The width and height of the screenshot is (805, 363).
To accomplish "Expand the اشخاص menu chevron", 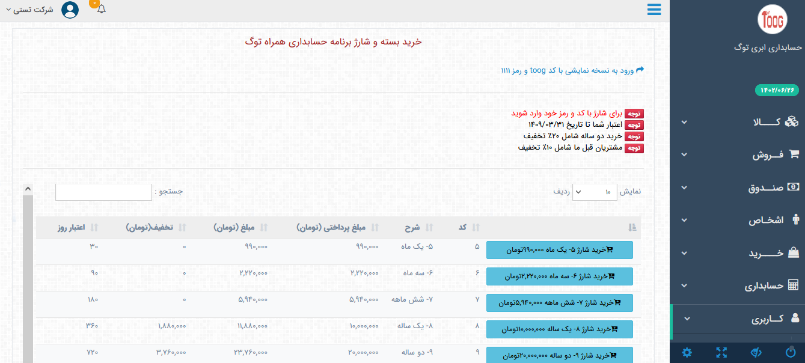I will [685, 220].
